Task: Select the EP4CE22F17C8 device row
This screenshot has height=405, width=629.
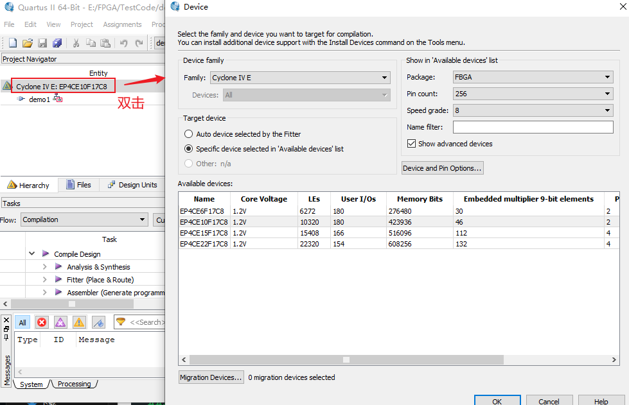Action: (399, 243)
